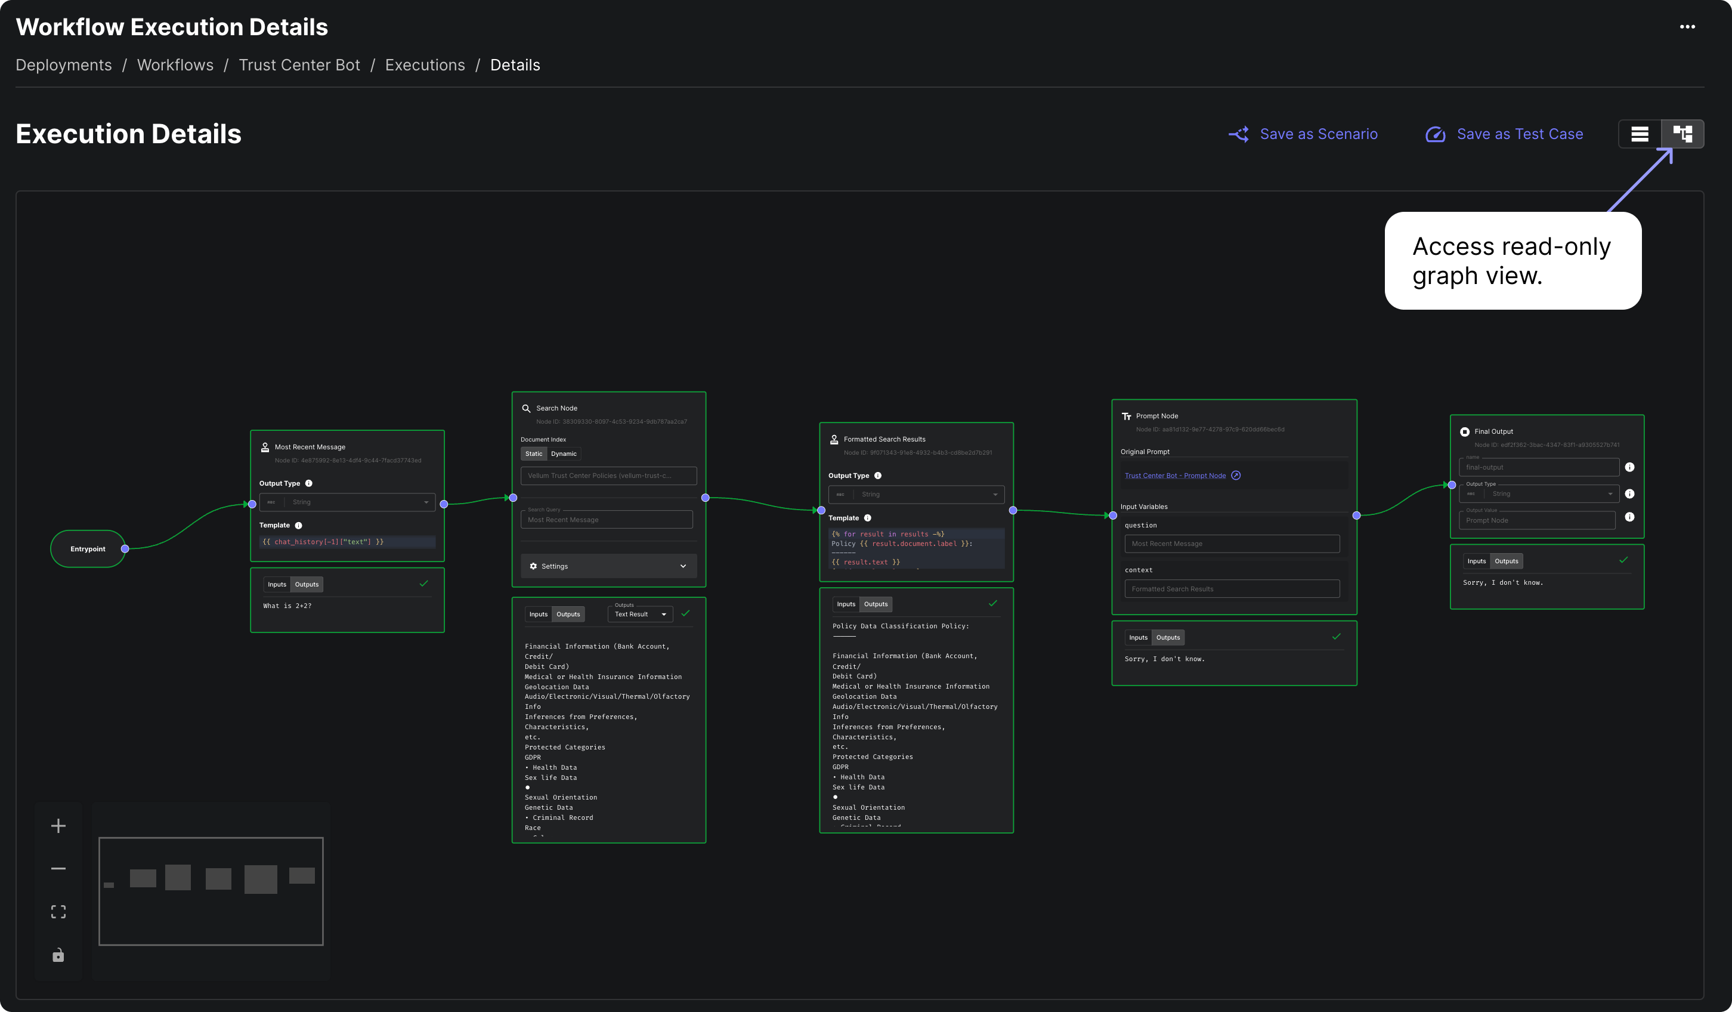Select Dynamic document index toggle
This screenshot has height=1012, width=1732.
tap(564, 453)
